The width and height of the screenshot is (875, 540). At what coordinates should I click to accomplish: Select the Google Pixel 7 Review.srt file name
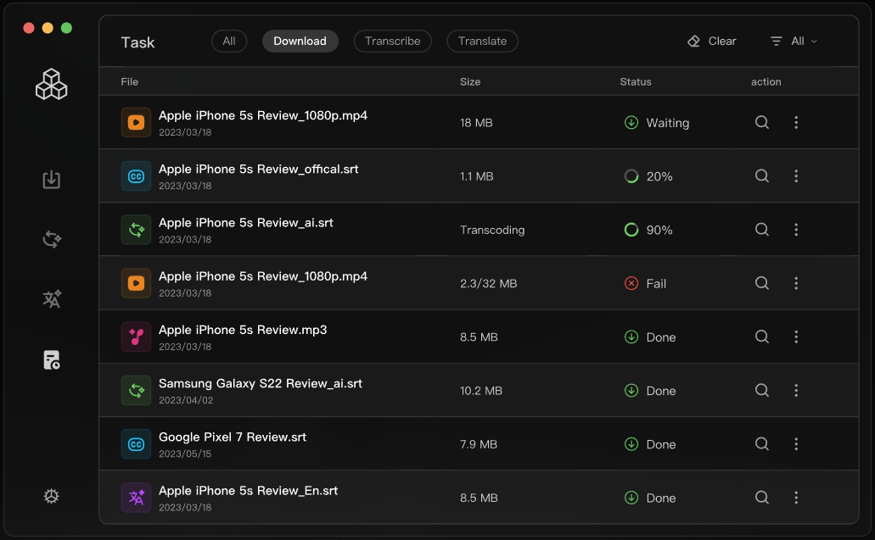point(233,437)
